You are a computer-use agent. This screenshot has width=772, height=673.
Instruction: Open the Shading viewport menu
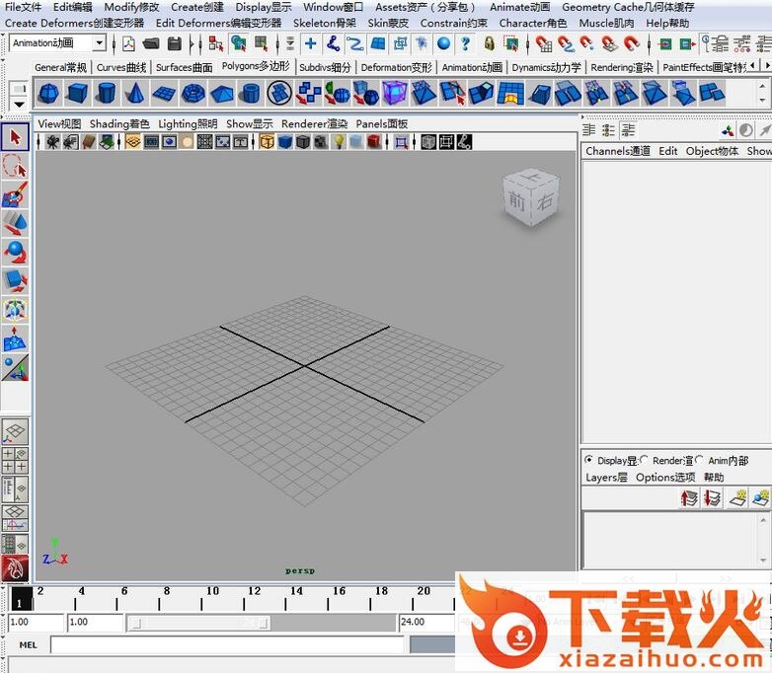[x=119, y=124]
